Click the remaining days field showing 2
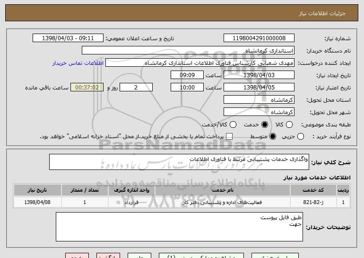Screen dimensions: 364x258 (x=136, y=88)
